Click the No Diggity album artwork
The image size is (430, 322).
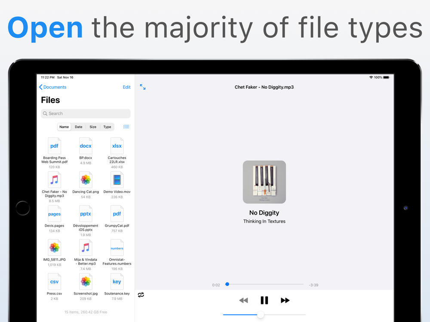tap(264, 182)
